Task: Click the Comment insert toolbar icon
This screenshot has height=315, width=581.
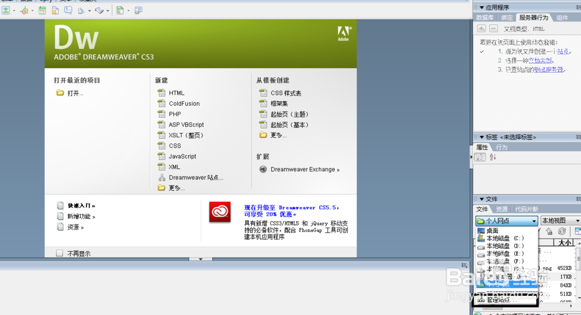Action: click(68, 10)
